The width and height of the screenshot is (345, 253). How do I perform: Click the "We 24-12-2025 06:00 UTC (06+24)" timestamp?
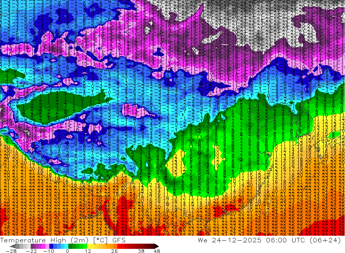click(269, 240)
